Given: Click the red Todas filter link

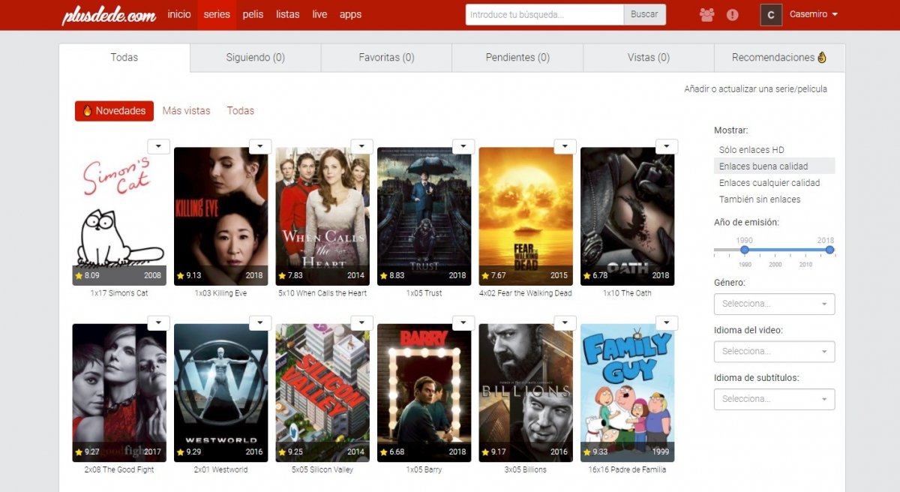Looking at the screenshot, I should tap(241, 111).
